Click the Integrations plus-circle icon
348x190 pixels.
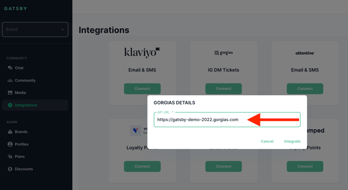coord(10,105)
